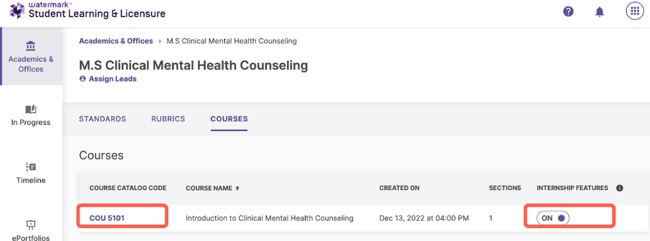Switch to the Standards tab
Viewport: 650px width, 241px height.
coord(102,119)
